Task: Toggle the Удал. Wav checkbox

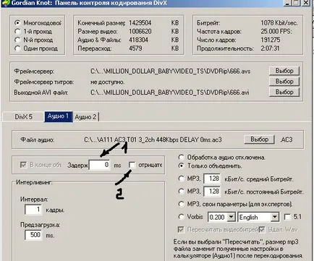Action: (262, 229)
